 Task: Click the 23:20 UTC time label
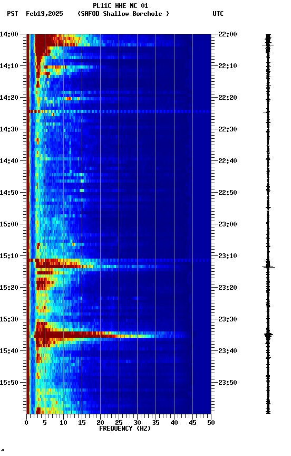[228, 288]
